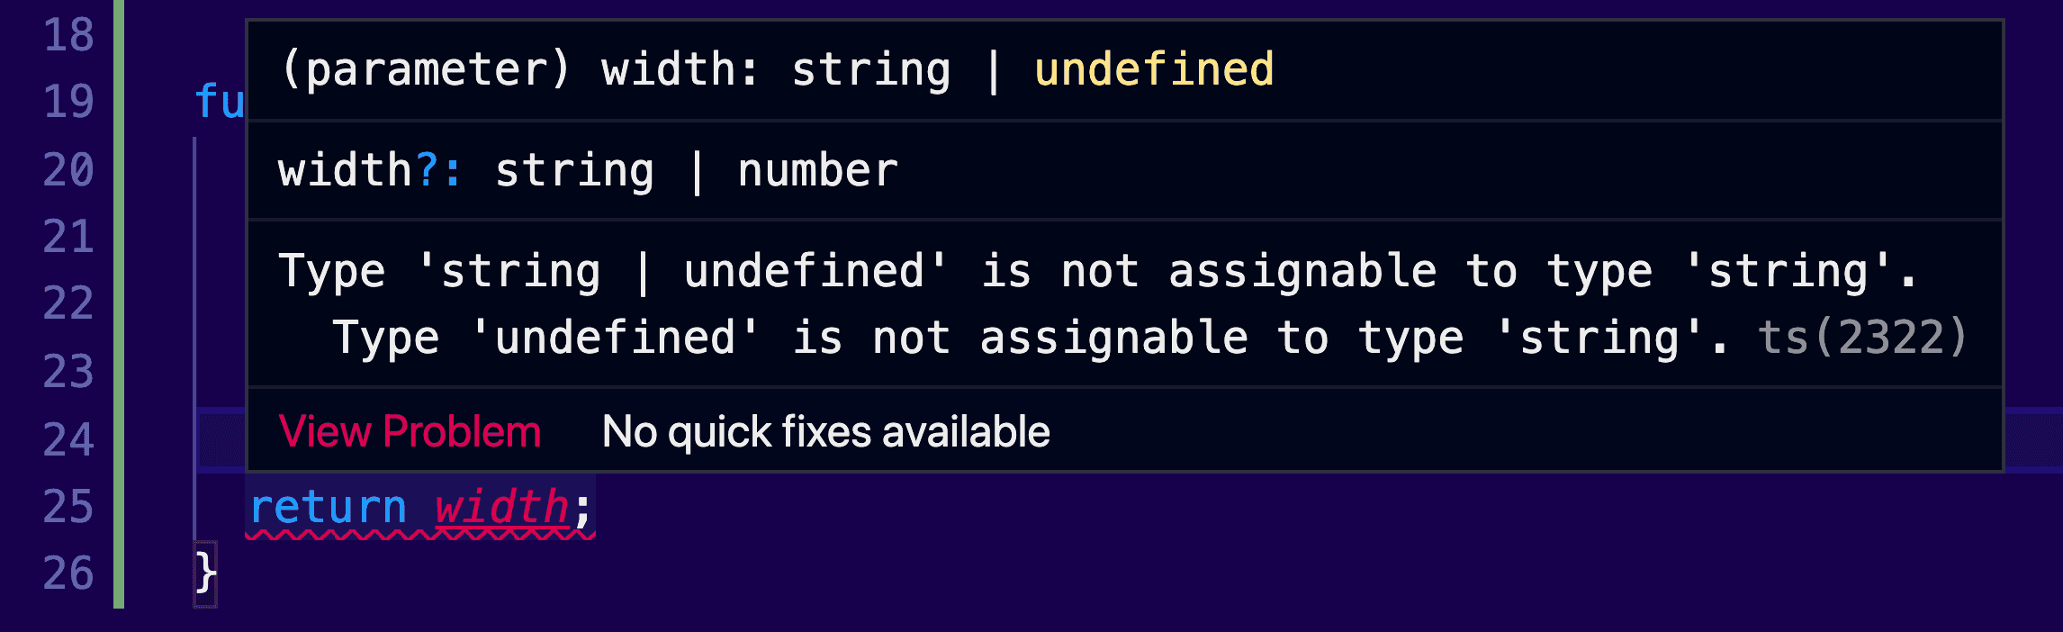Click the No quick fixes available text
This screenshot has width=2063, height=632.
pyautogui.click(x=825, y=432)
